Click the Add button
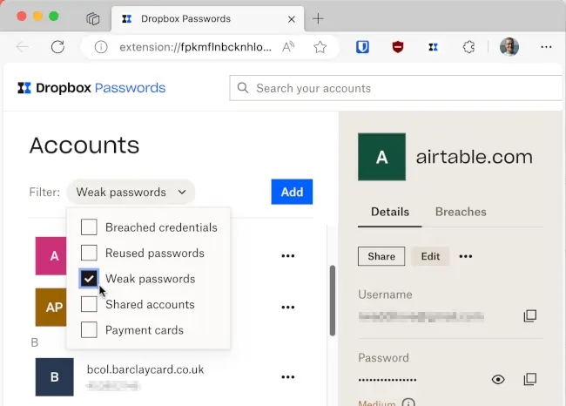The width and height of the screenshot is (566, 406). (x=292, y=192)
